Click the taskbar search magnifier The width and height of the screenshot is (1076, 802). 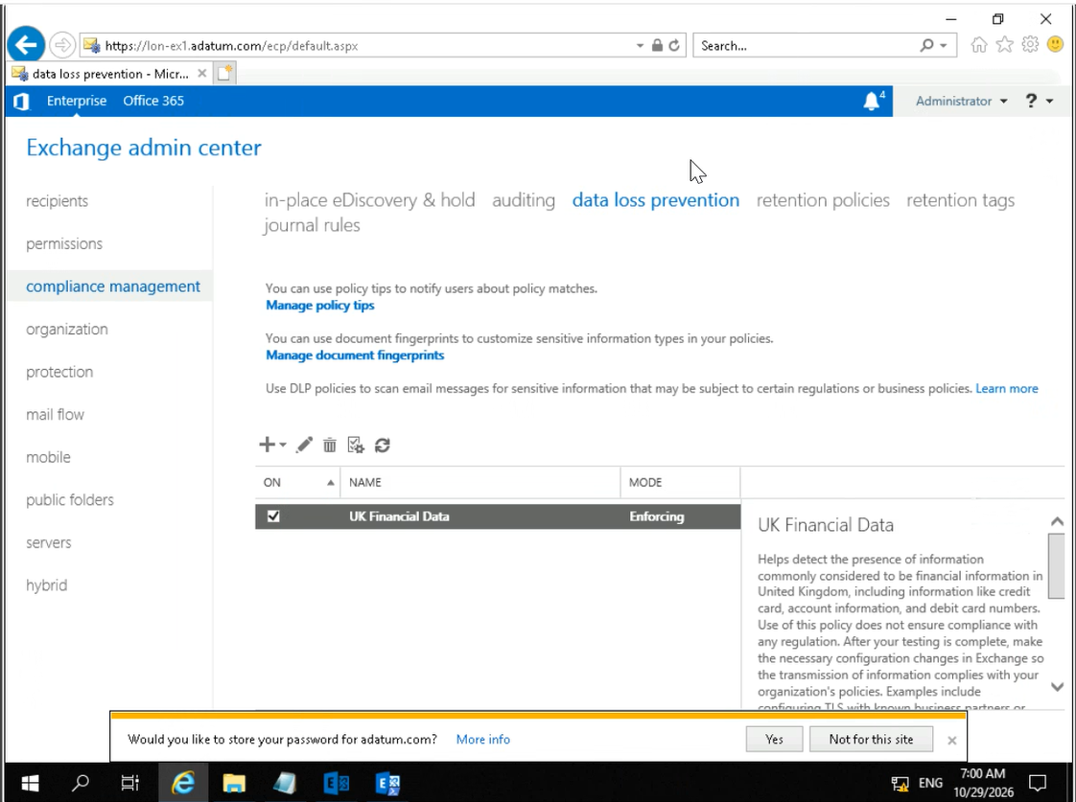[x=81, y=782]
